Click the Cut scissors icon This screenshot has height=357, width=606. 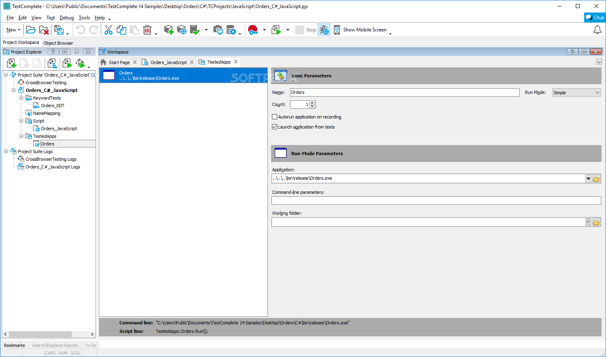tap(109, 30)
